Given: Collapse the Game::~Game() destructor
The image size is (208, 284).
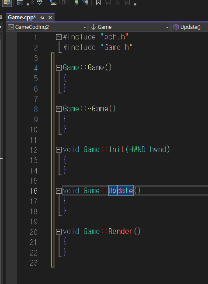Looking at the screenshot, I should (x=59, y=109).
